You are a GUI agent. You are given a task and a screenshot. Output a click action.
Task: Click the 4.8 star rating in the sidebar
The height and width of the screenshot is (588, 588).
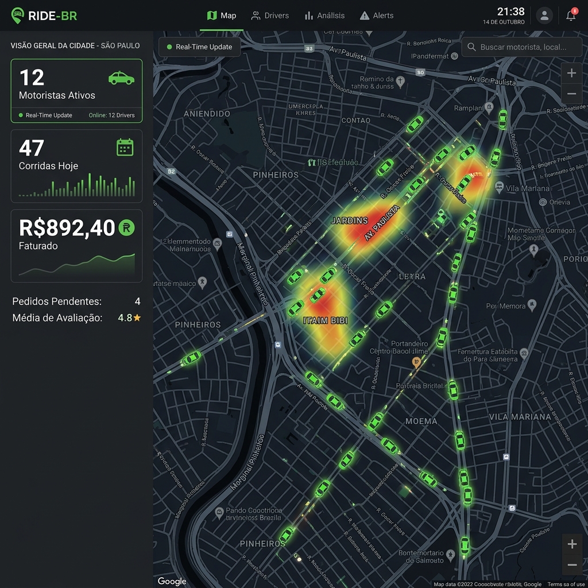coord(127,316)
